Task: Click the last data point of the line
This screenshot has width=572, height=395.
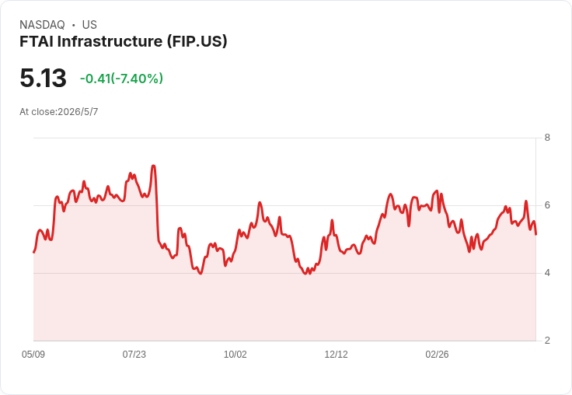Action: (x=535, y=234)
